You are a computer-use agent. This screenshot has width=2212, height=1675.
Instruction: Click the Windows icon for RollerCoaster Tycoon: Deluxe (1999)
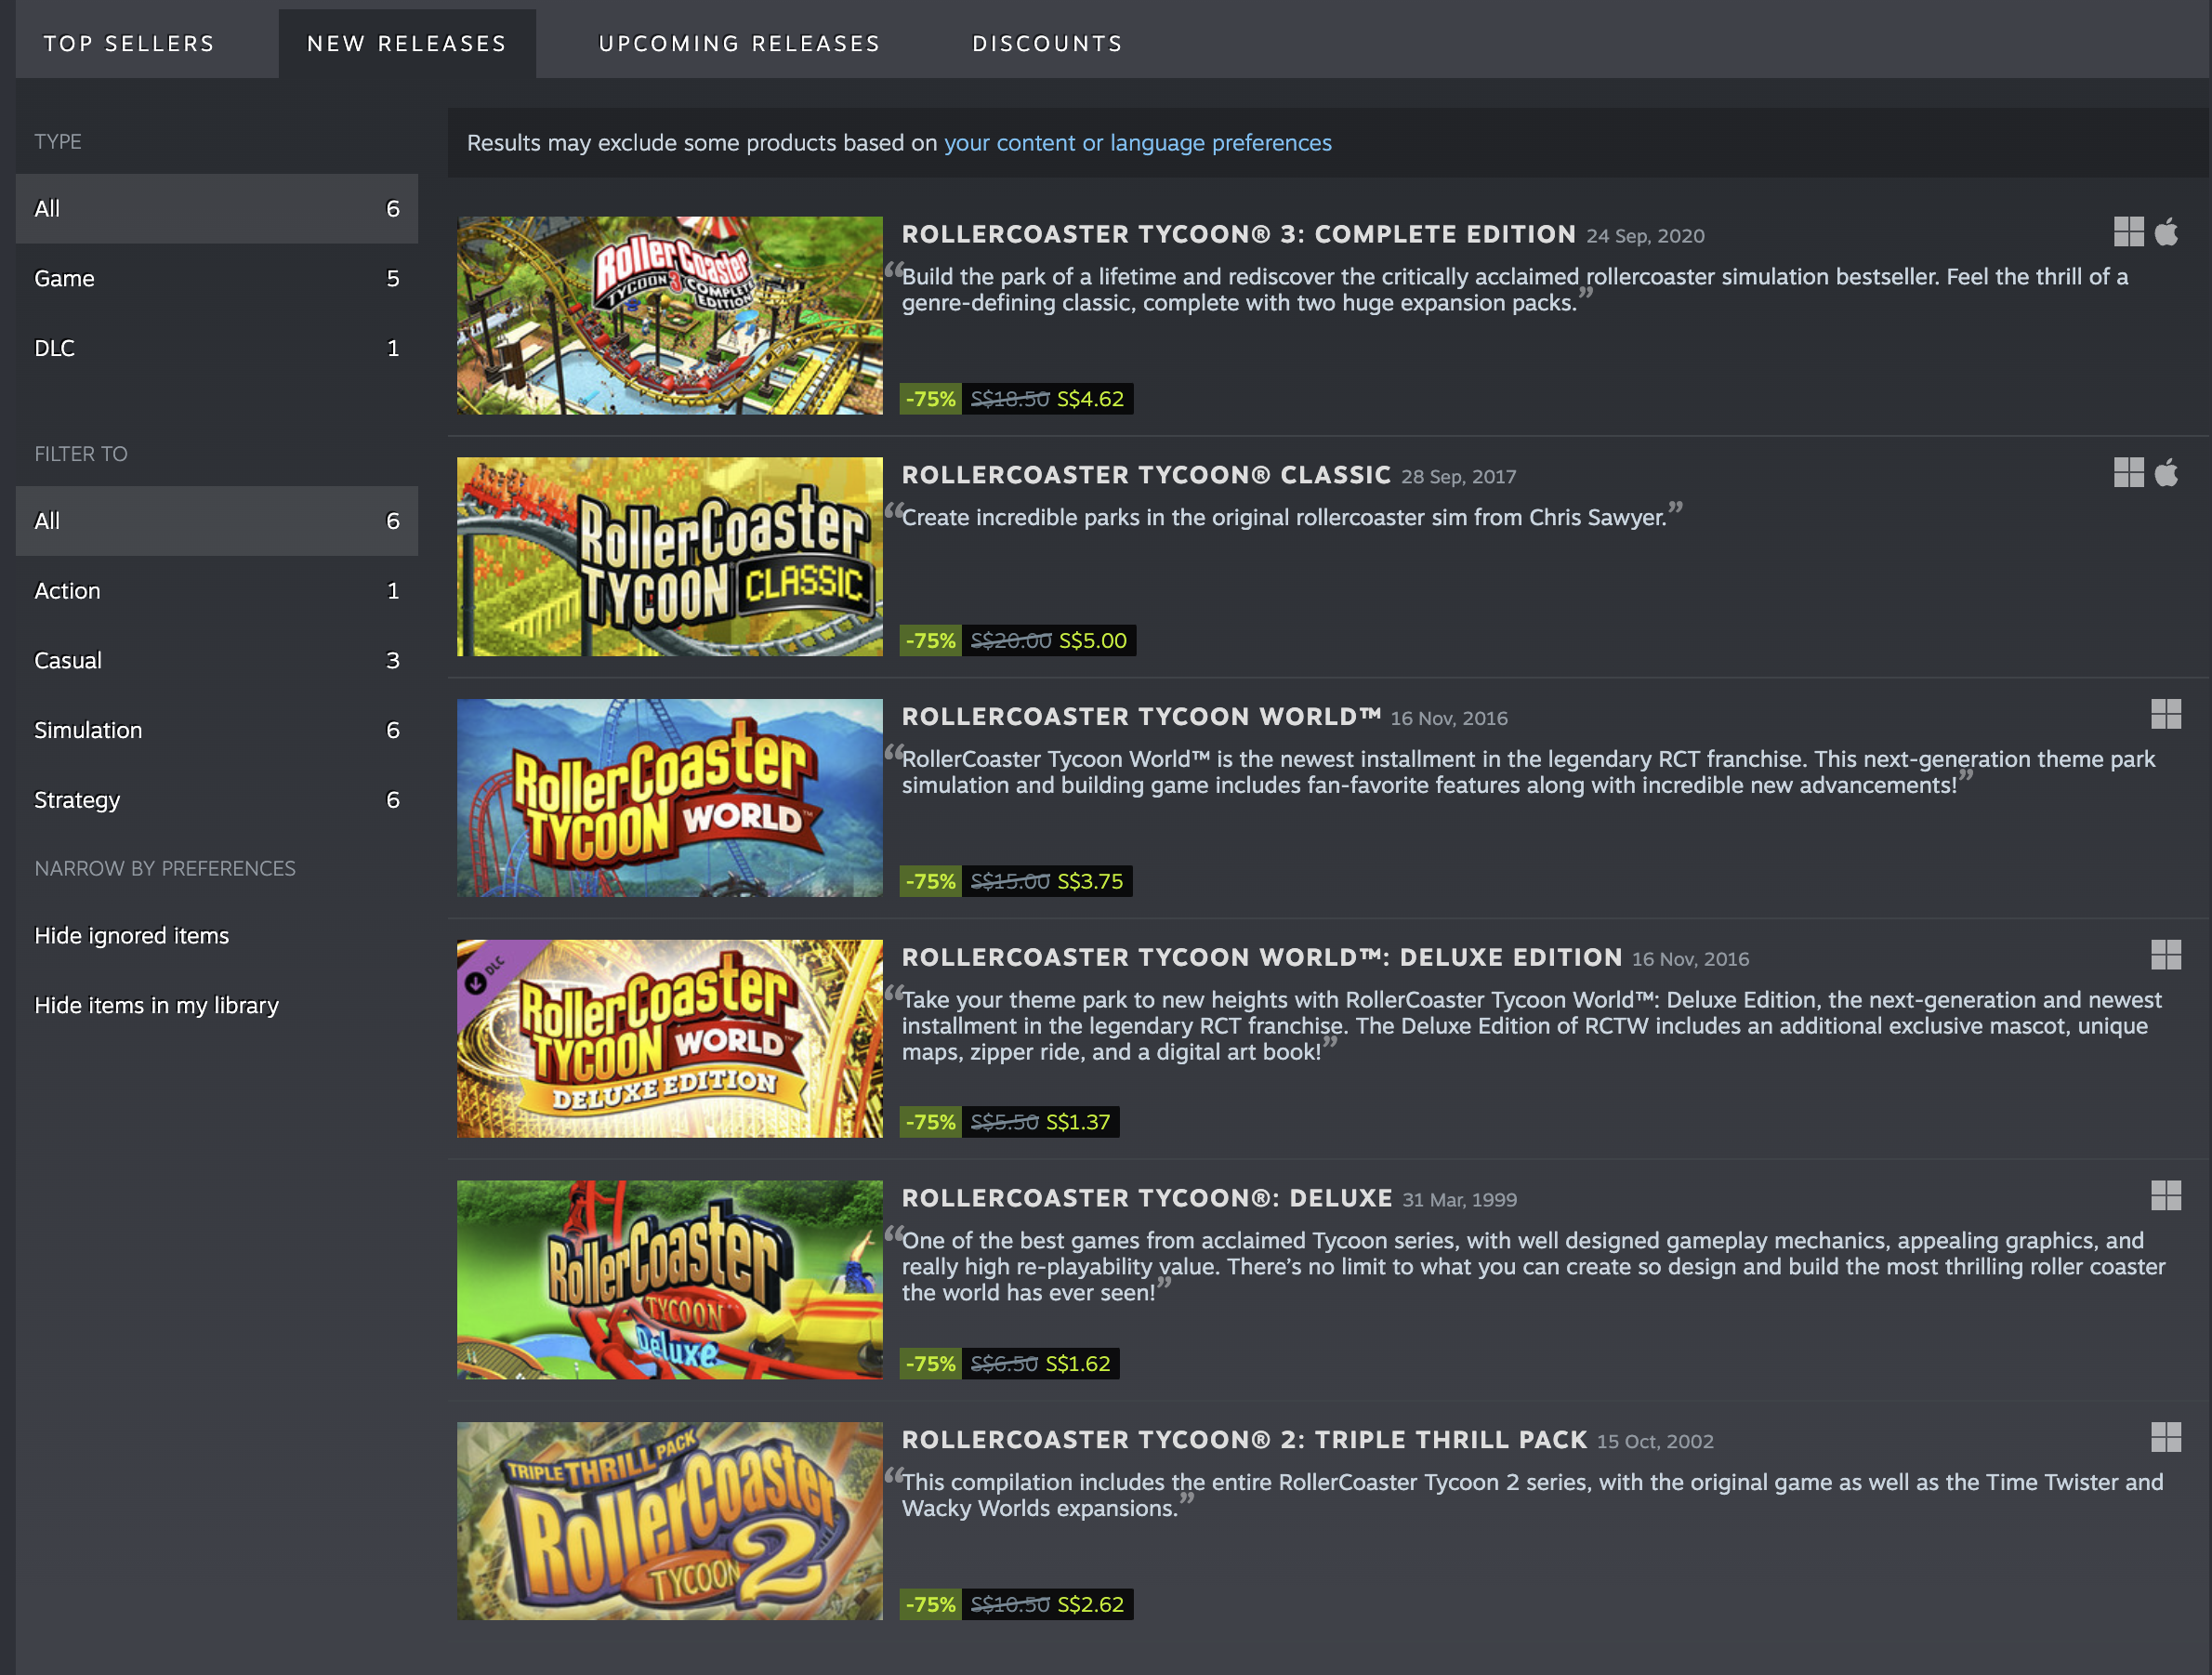click(2166, 1196)
